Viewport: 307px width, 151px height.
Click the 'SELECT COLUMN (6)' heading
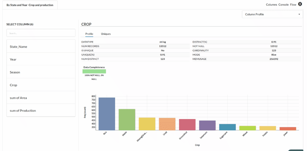point(20,24)
